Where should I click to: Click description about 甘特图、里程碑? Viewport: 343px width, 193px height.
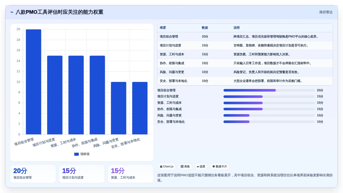(x=271, y=45)
